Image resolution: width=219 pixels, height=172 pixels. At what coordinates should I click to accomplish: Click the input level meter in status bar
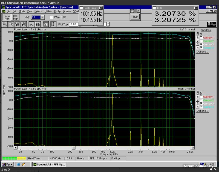coord(14,158)
